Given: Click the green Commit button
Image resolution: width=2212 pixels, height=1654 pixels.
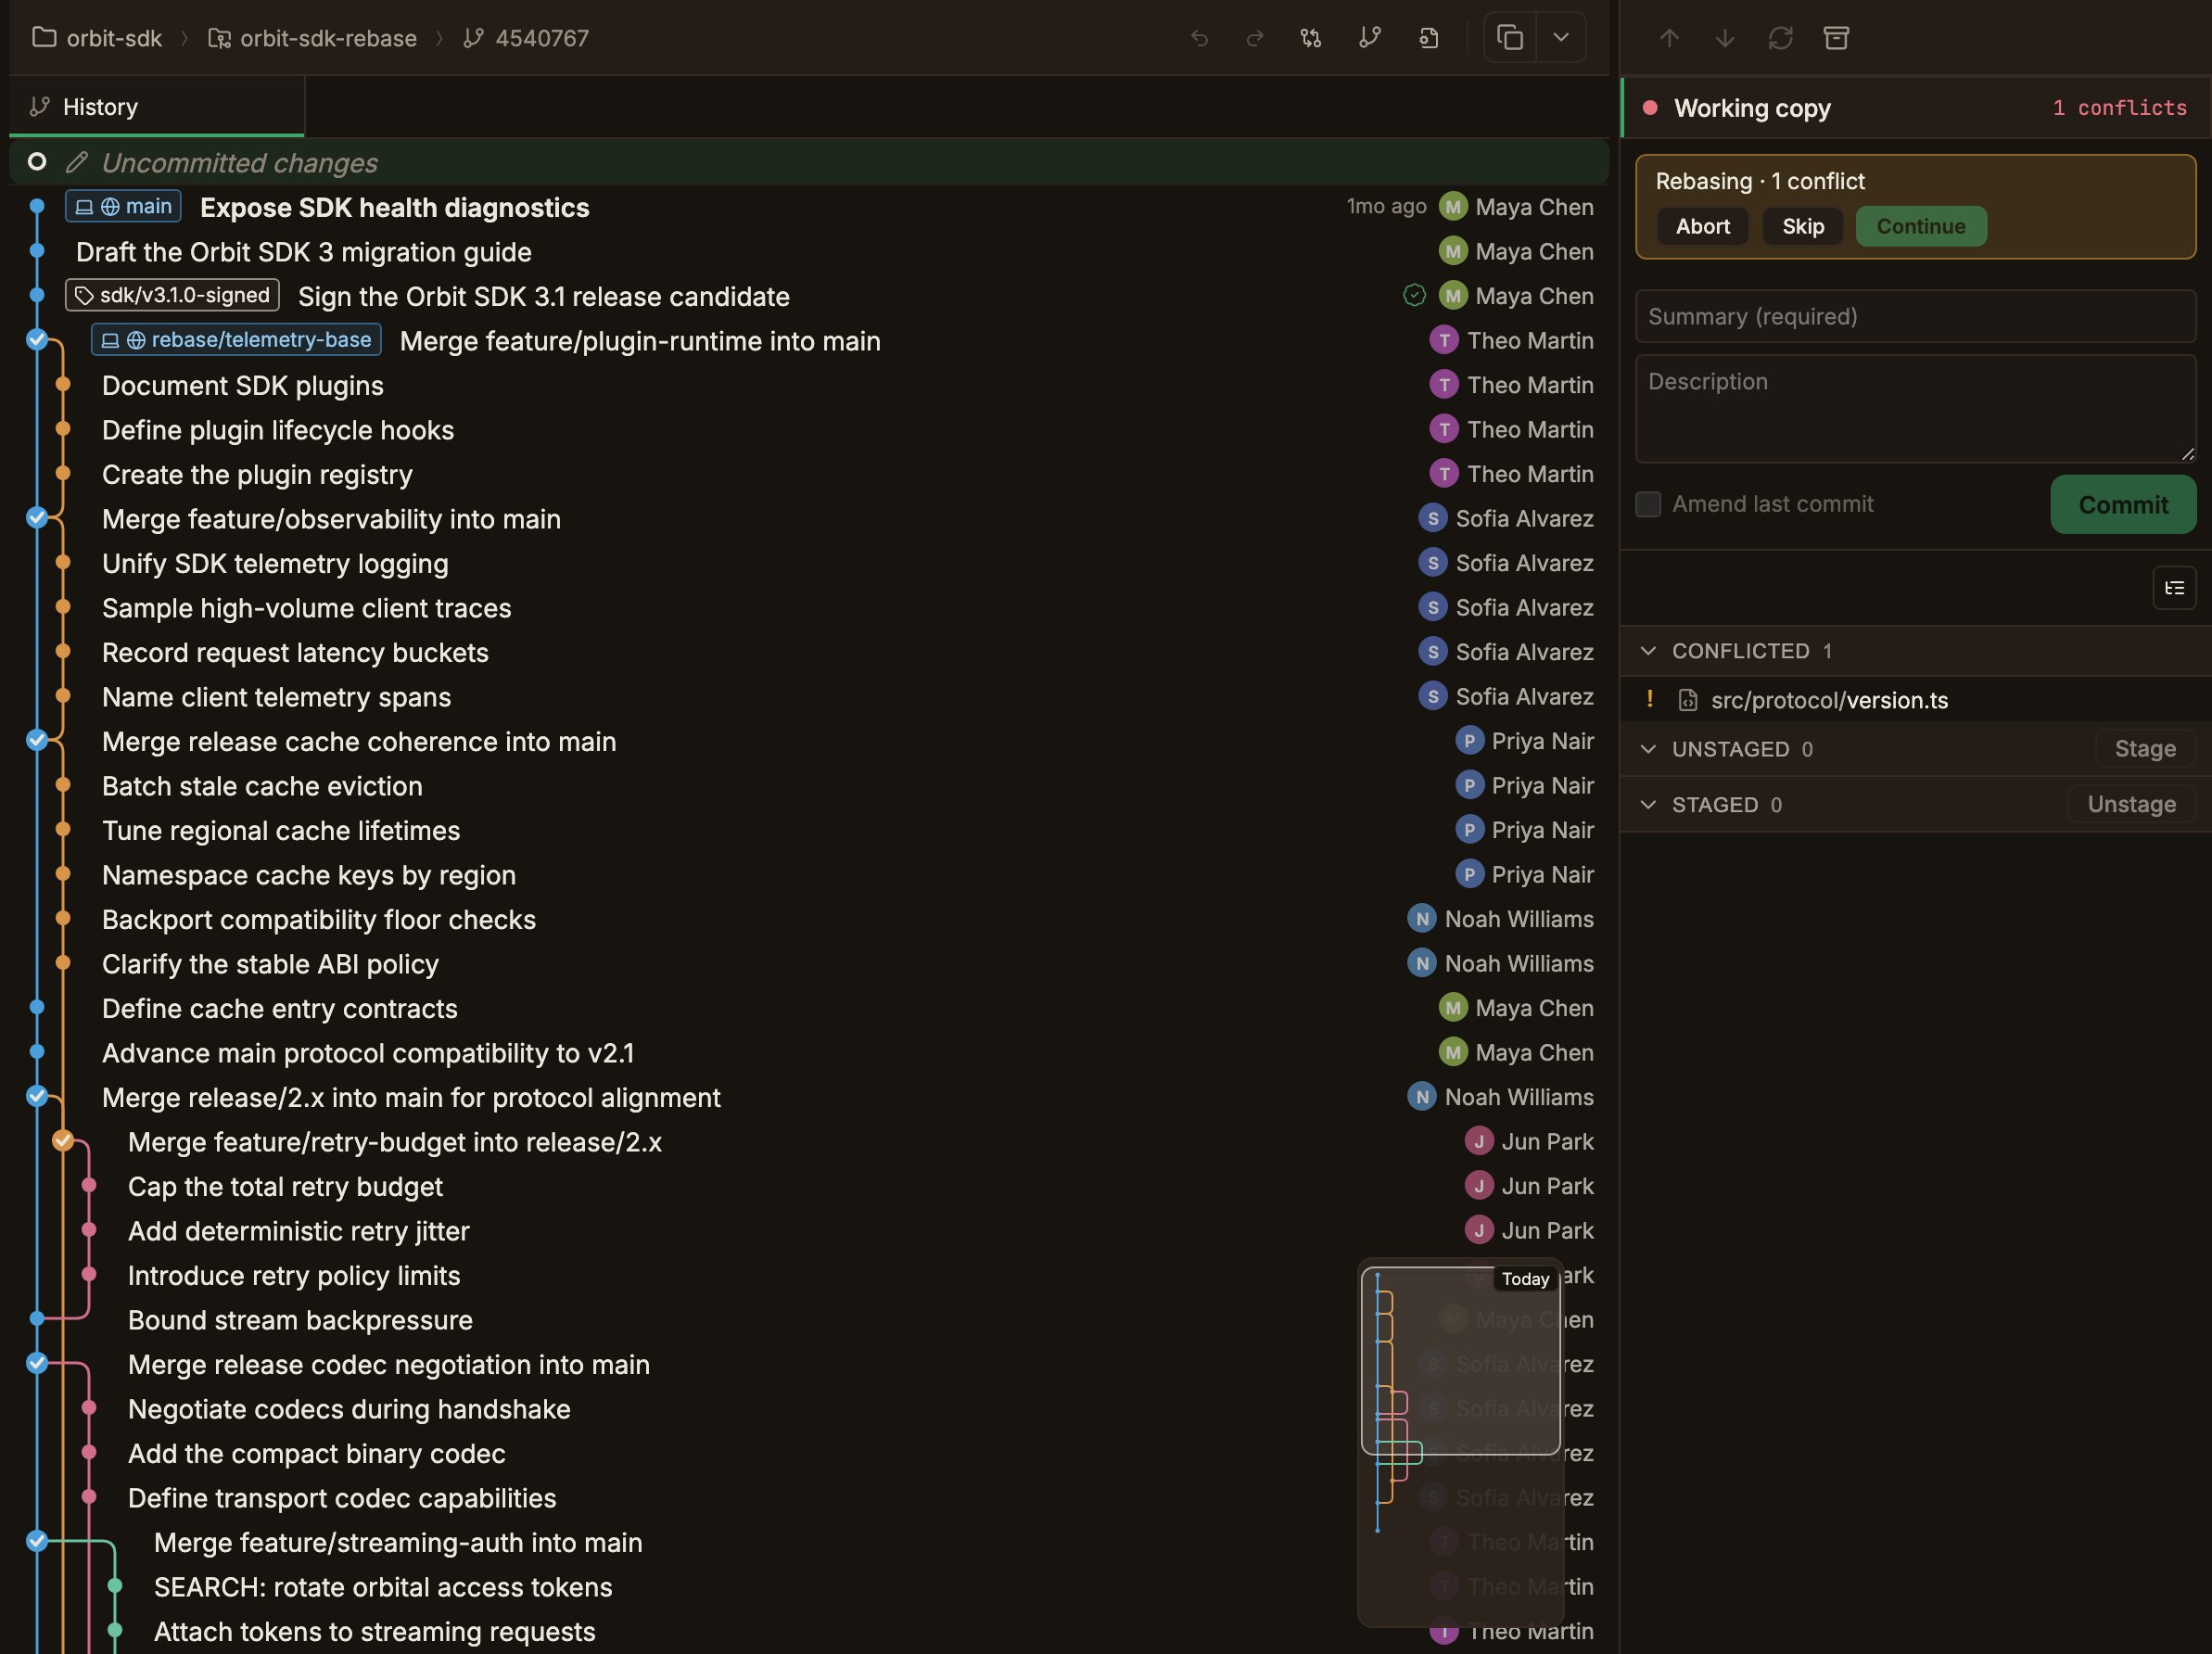Looking at the screenshot, I should pyautogui.click(x=2123, y=504).
